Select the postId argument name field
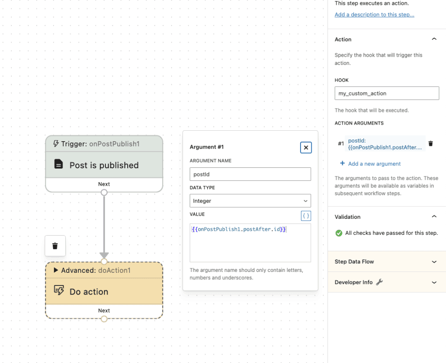The height and width of the screenshot is (363, 446). (x=250, y=174)
